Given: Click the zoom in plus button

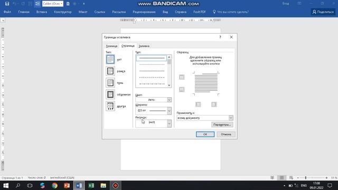Looking at the screenshot, I should 326,178.
